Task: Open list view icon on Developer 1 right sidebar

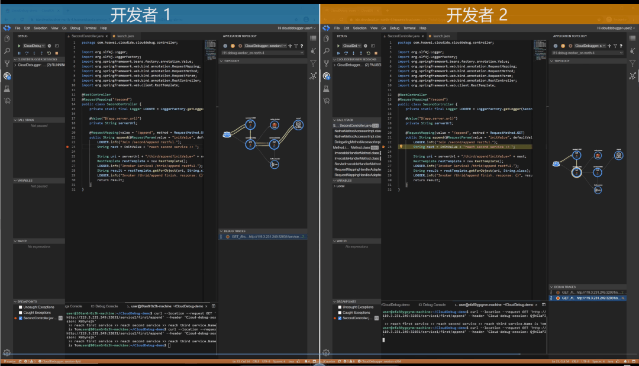Action: (313, 38)
